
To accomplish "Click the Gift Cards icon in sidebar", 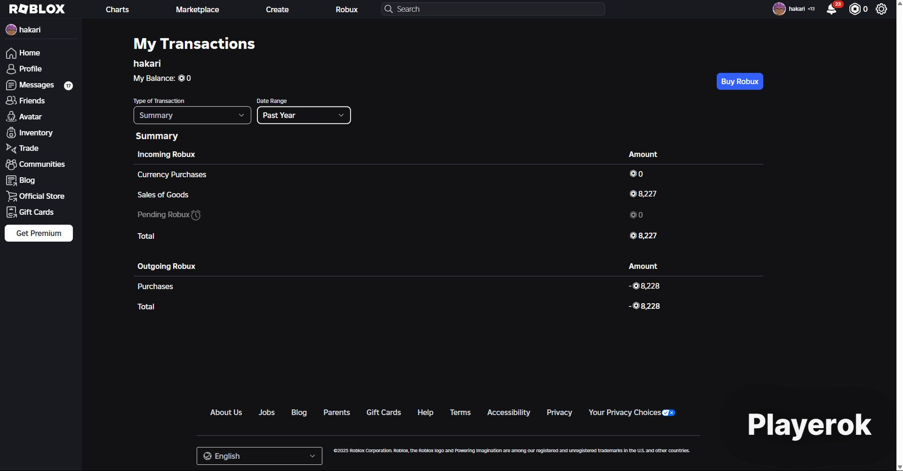I will 11,212.
